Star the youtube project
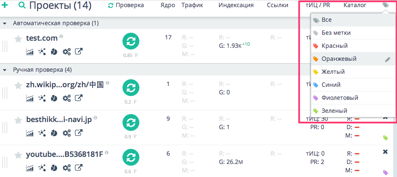Screen dimensions: 397x177 click(x=18, y=155)
